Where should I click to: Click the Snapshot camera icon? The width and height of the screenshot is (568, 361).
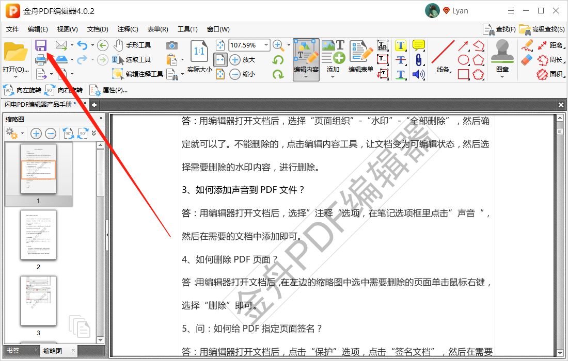tap(172, 45)
